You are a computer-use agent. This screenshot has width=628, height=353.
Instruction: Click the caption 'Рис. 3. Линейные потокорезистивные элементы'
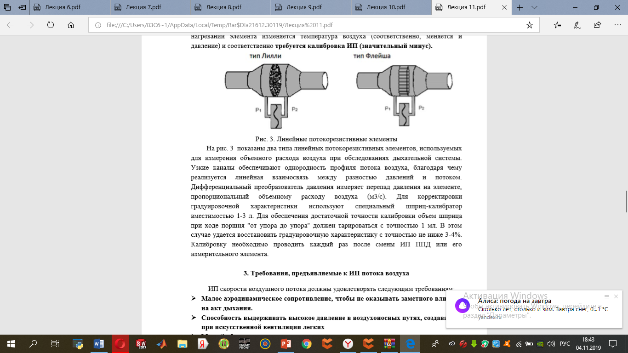pos(326,139)
